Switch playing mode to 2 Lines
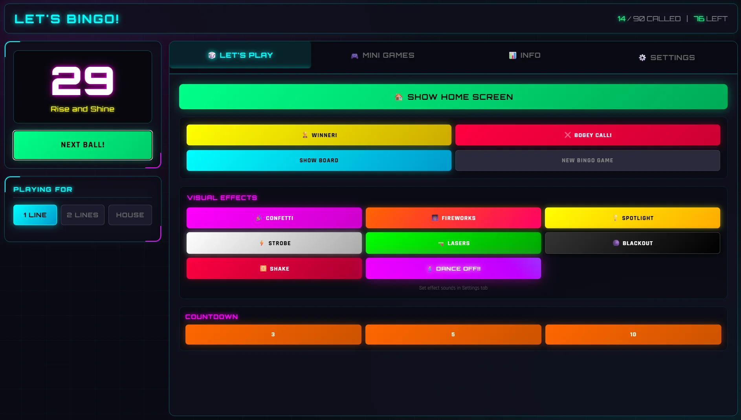Screen dimensions: 741x420 83,215
